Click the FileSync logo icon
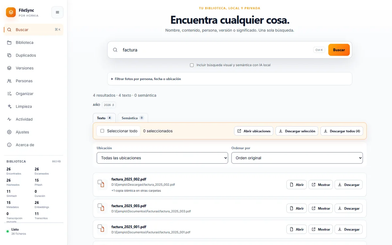Image resolution: width=392 pixels, height=245 pixels. [x=11, y=12]
